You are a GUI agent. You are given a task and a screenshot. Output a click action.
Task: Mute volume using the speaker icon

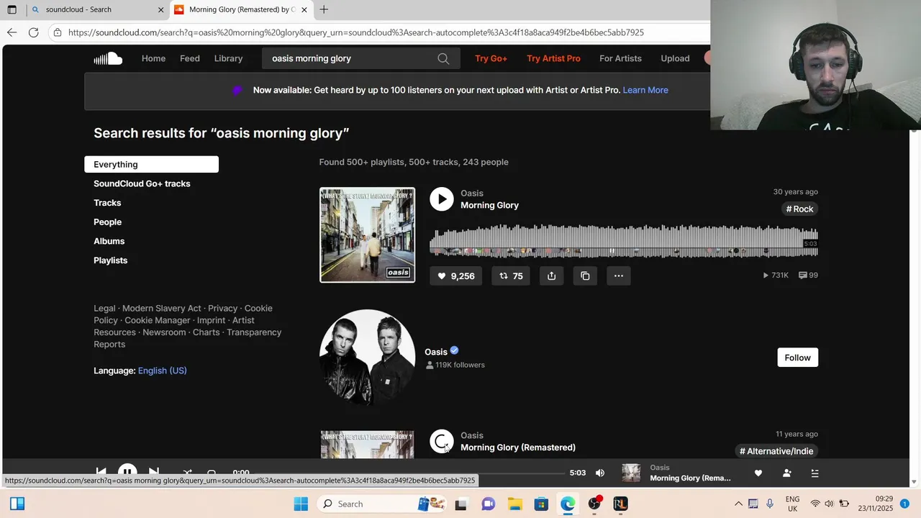pyautogui.click(x=600, y=473)
